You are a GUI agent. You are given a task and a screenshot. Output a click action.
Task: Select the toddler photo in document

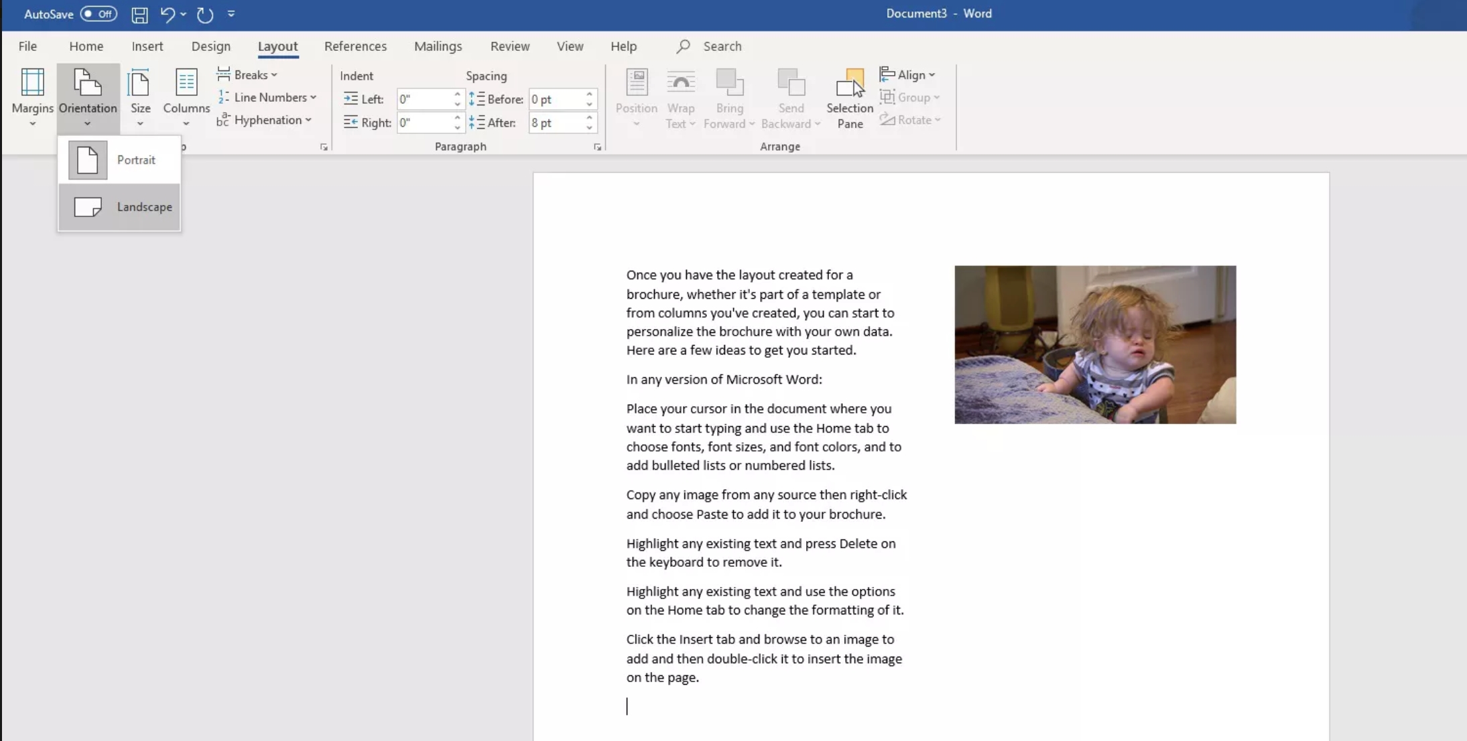[x=1095, y=344]
